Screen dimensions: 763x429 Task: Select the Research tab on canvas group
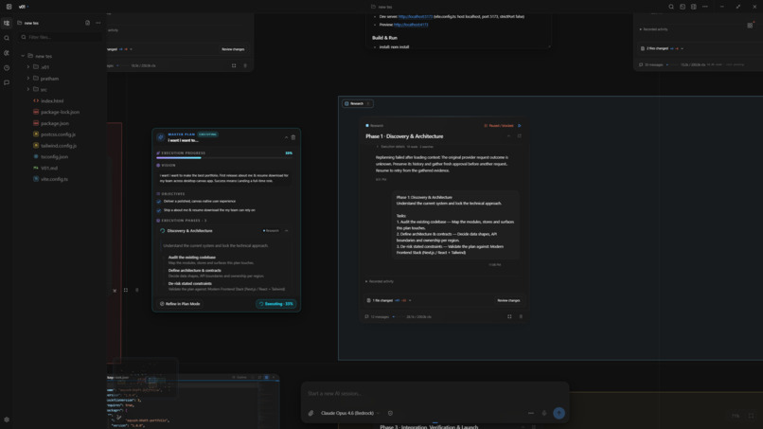[357, 104]
